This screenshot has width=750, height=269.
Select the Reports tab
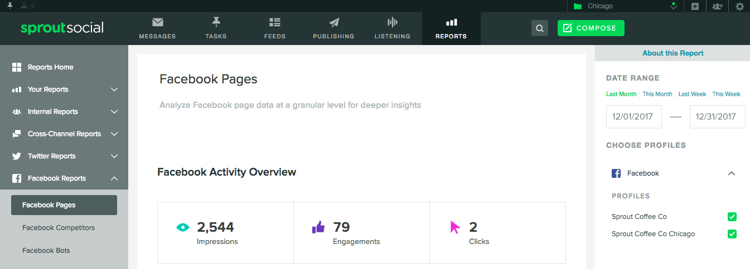451,28
